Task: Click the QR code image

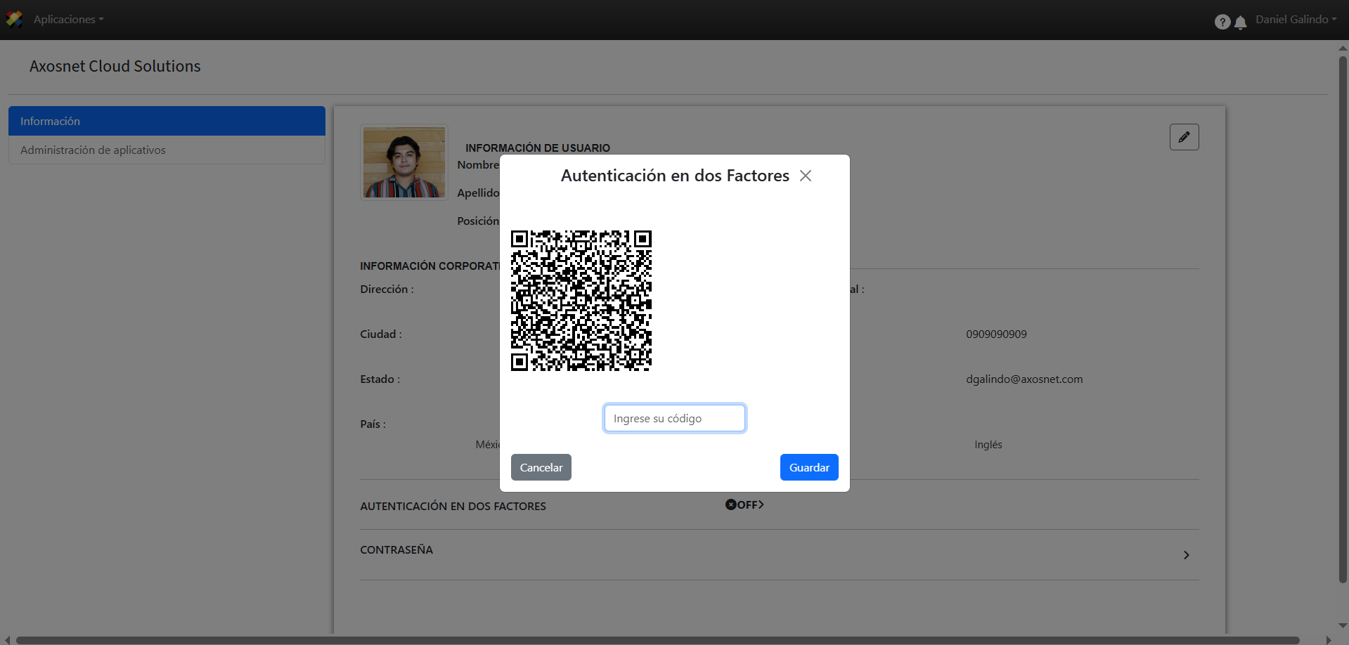Action: (x=581, y=300)
